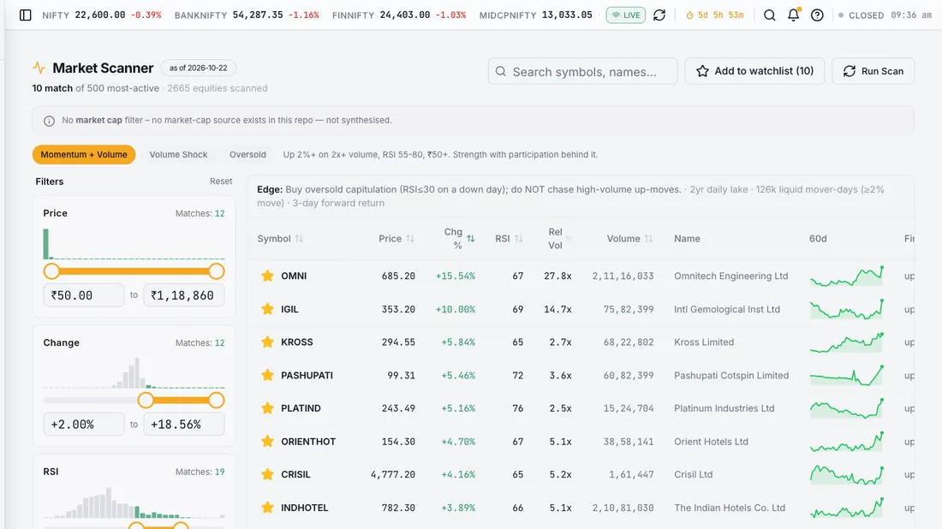Click the Run Scan button
The height and width of the screenshot is (529, 942).
coord(873,71)
